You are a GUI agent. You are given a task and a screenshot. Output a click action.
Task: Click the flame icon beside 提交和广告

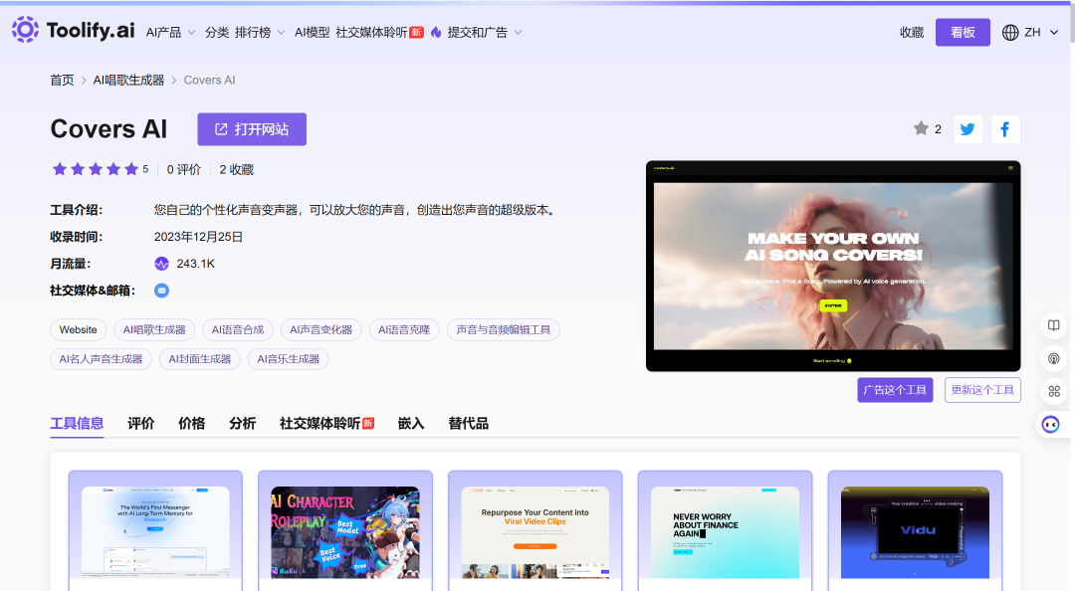pyautogui.click(x=436, y=32)
